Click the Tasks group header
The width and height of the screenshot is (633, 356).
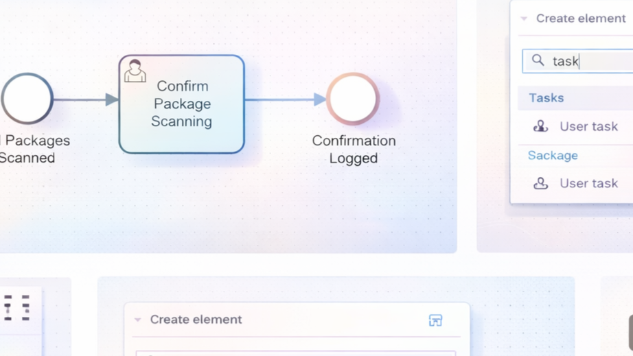(x=546, y=98)
